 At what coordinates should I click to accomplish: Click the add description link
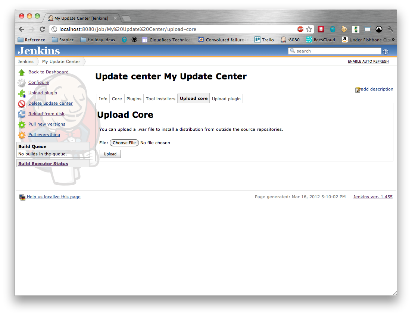point(377,89)
